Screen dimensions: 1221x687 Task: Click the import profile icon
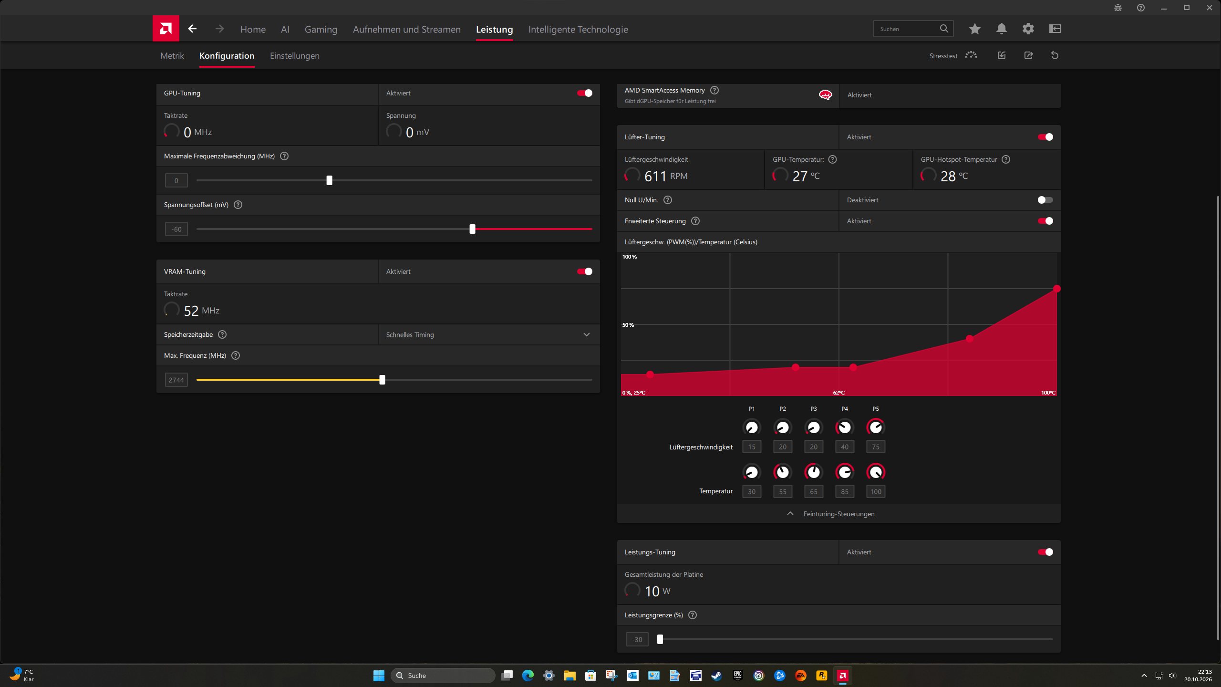pyautogui.click(x=1002, y=55)
